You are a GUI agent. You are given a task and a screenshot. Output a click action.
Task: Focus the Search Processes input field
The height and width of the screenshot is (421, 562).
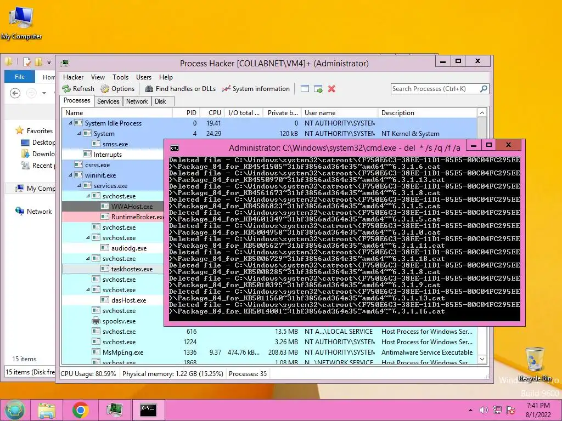pos(435,89)
